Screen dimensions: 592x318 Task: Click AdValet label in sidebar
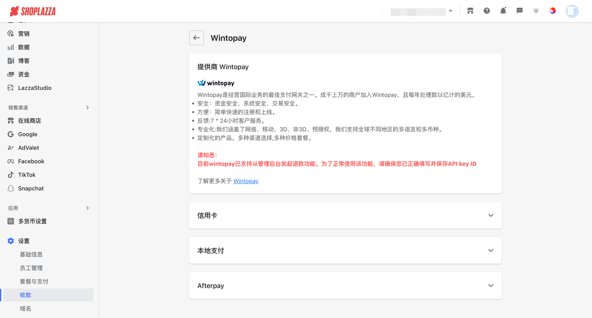(29, 148)
